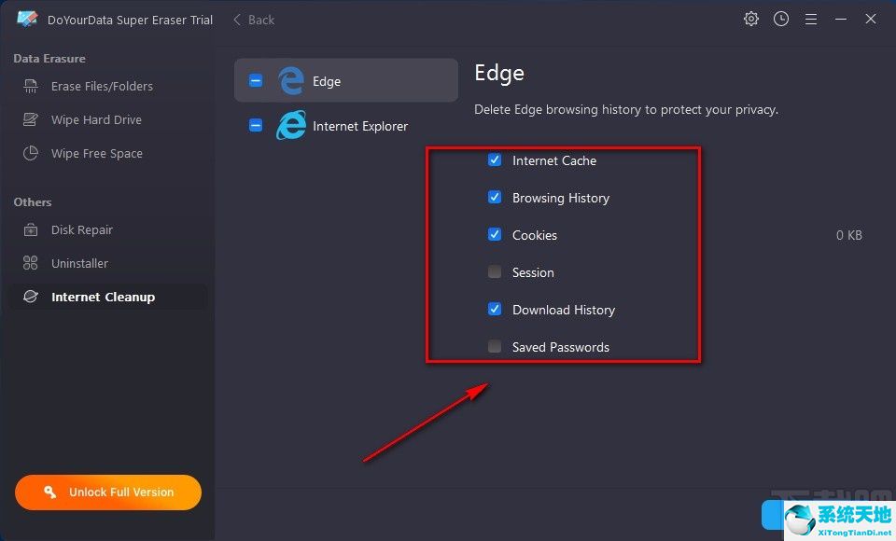Image resolution: width=896 pixels, height=541 pixels.
Task: Click the Others section header
Action: point(33,202)
